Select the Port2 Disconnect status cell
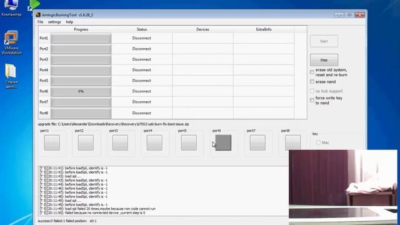Image resolution: width=400 pixels, height=225 pixels. 142,49
